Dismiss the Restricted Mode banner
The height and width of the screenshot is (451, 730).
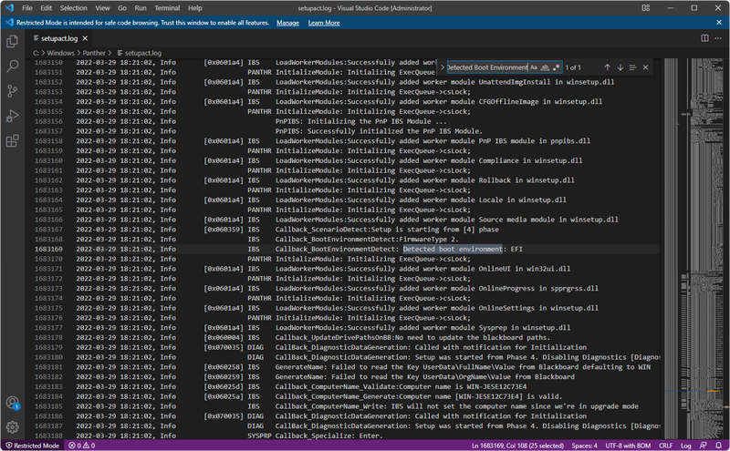[719, 22]
